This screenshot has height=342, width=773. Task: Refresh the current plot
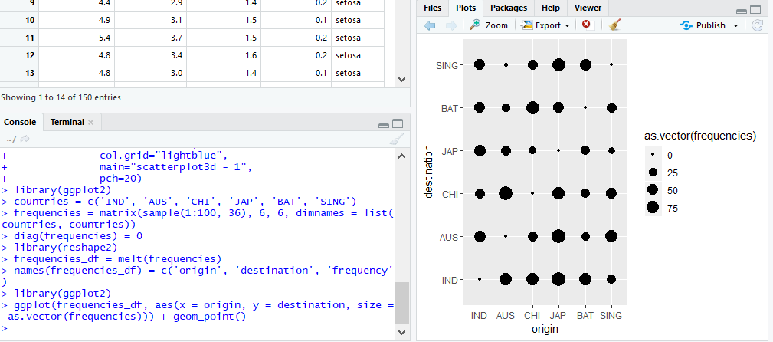point(757,25)
